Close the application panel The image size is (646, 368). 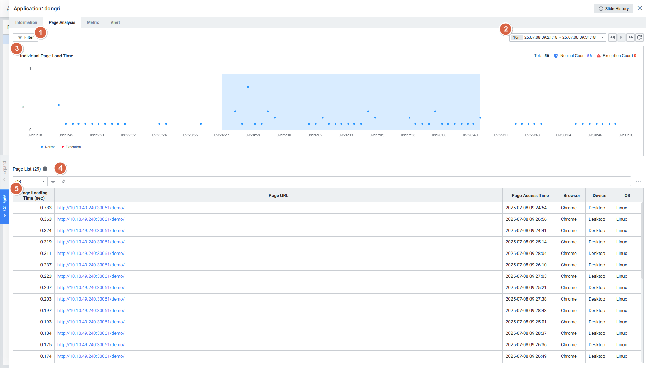click(x=639, y=8)
